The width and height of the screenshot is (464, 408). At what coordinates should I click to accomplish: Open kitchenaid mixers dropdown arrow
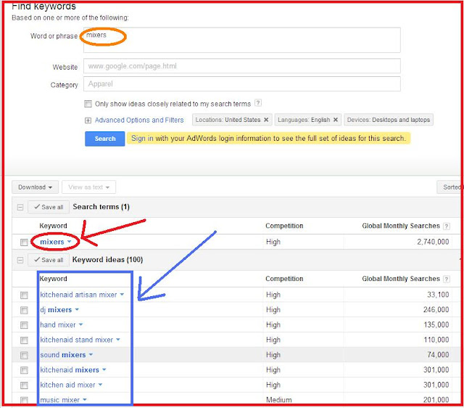[104, 370]
